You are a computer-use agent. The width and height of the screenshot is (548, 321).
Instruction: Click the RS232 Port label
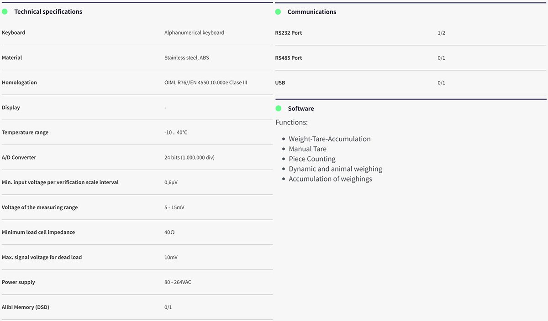(288, 33)
